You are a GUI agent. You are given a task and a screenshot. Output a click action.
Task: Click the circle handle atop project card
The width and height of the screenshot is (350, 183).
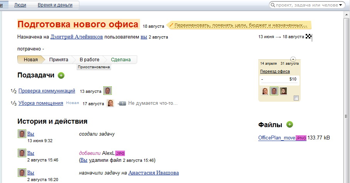coord(293,59)
